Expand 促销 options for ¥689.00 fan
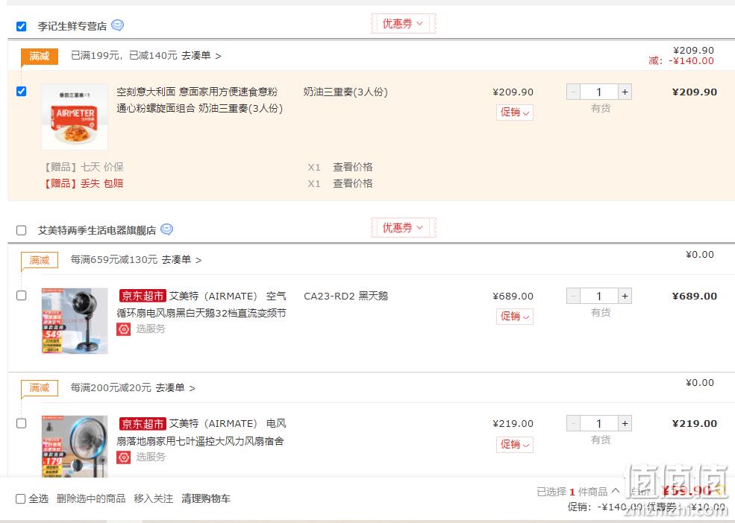735x523 pixels. [x=515, y=317]
